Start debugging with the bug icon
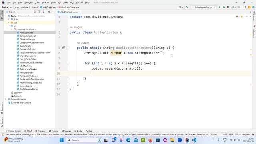This screenshot has height=144, width=256. [x=224, y=7]
